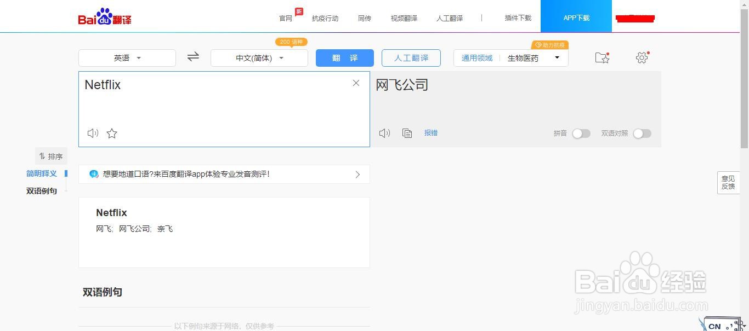The width and height of the screenshot is (749, 331).
Task: Click the 报错 report error link
Action: click(x=431, y=133)
